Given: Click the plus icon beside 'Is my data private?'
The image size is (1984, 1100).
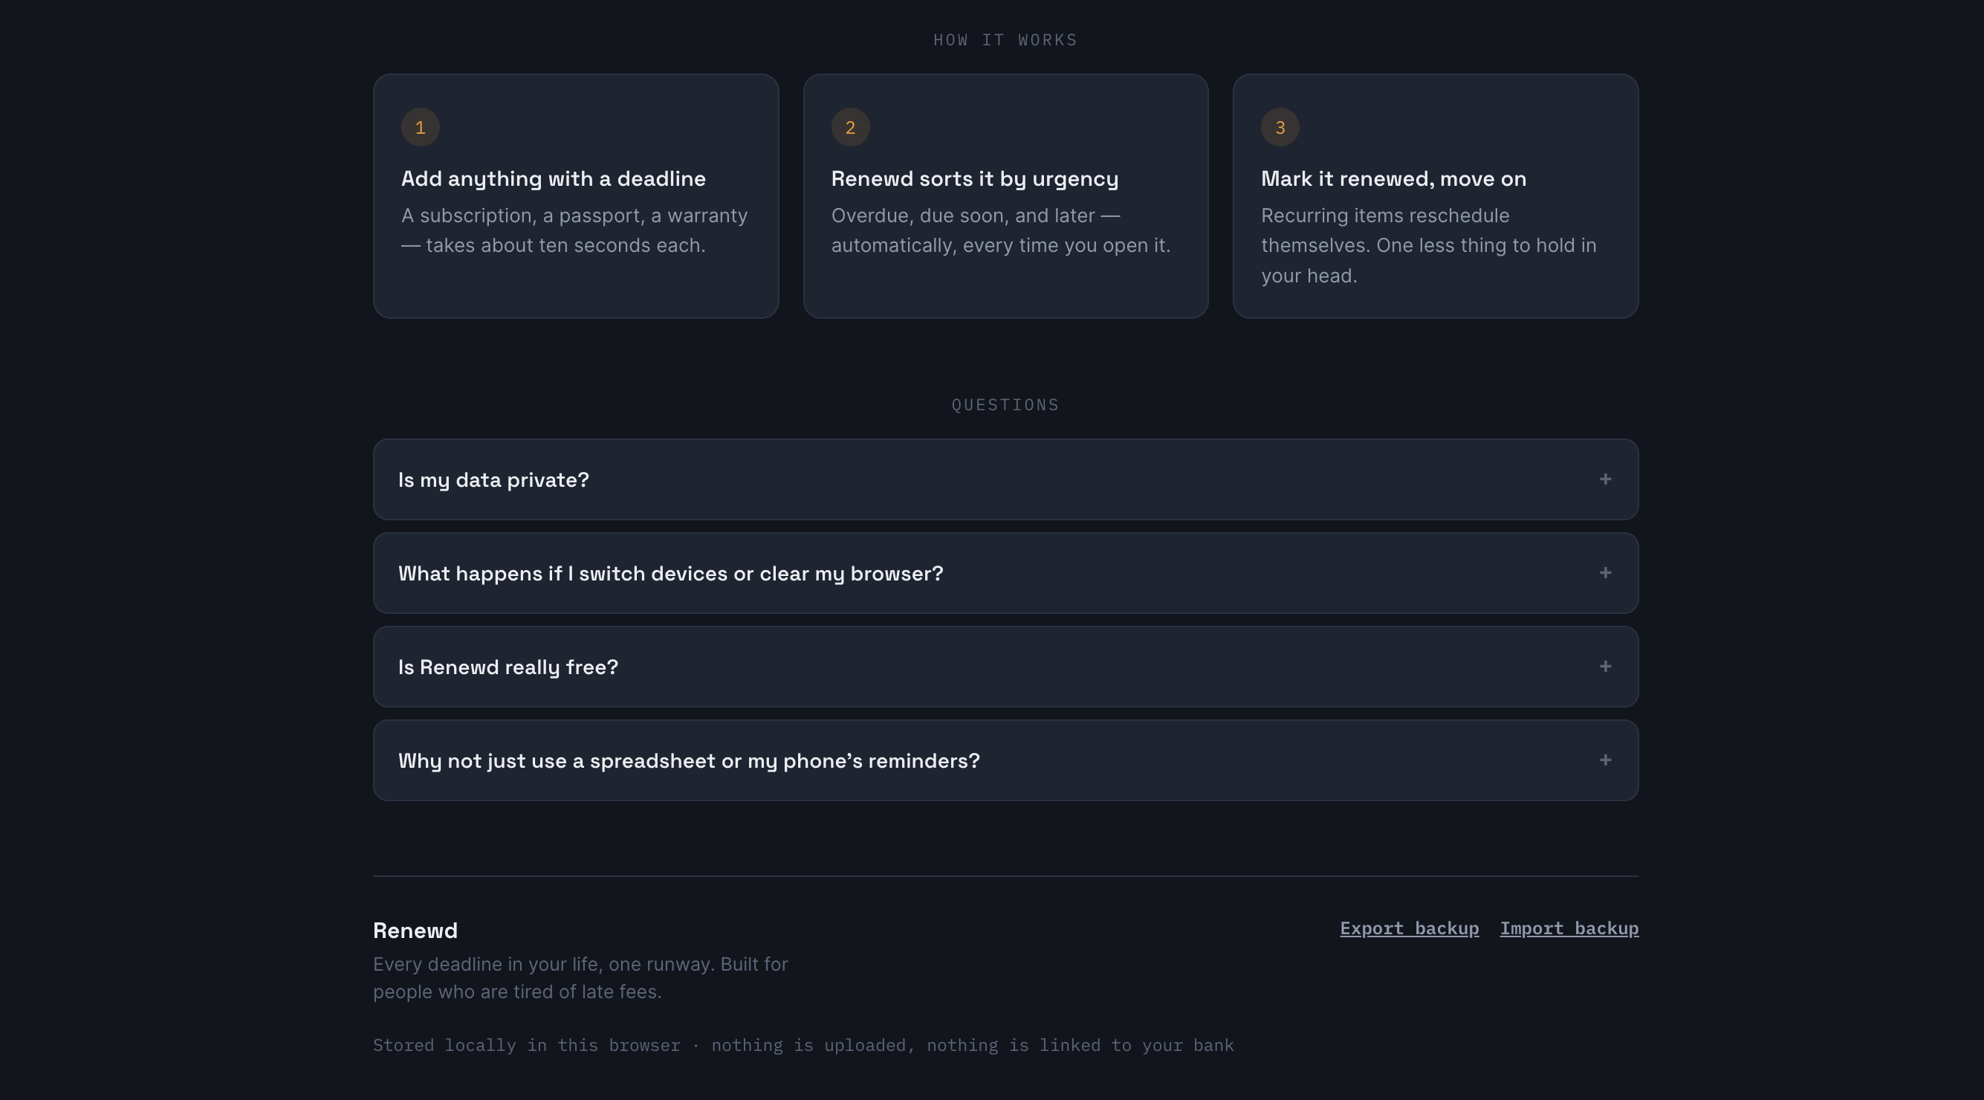Looking at the screenshot, I should 1605,479.
